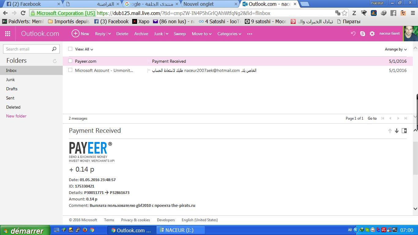Screen dimensions: 418x235
Task: Click the browser back arrow
Action: pos(5,13)
